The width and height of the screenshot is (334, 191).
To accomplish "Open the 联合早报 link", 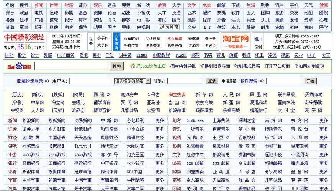I will (286, 94).
